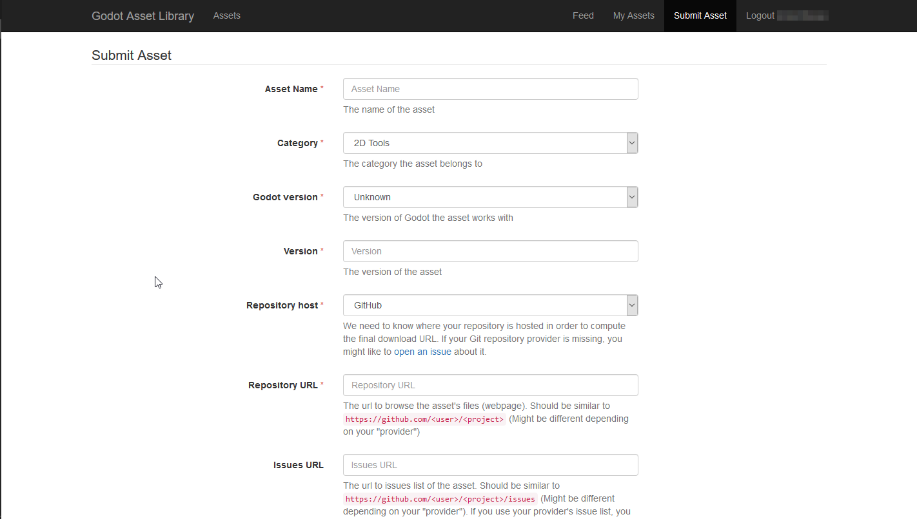Viewport: 917px width, 519px height.
Task: Select the Submit Asset tab
Action: pyautogui.click(x=700, y=16)
